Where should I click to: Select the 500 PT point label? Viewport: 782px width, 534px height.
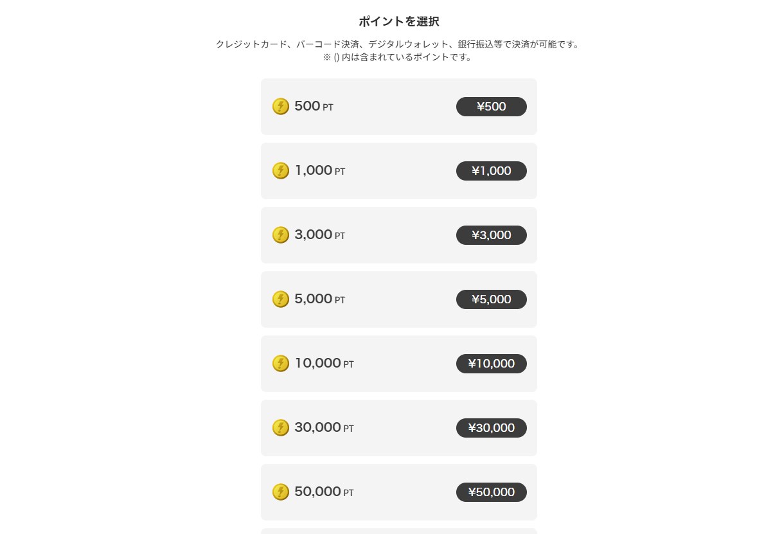click(314, 107)
